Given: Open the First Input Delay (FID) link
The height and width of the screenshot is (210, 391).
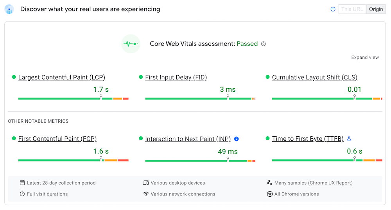Looking at the screenshot, I should tap(176, 77).
